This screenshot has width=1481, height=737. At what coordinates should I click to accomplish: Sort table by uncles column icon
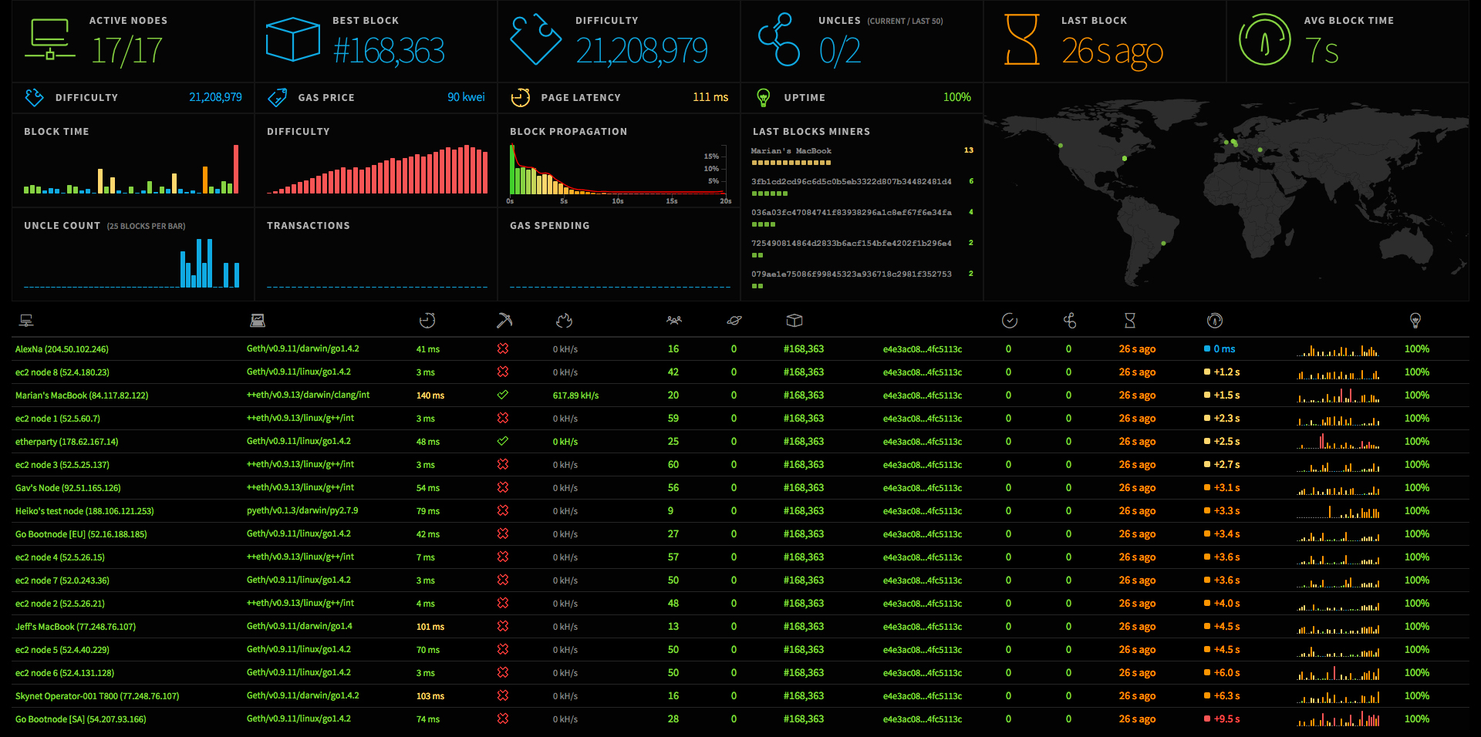click(1069, 320)
